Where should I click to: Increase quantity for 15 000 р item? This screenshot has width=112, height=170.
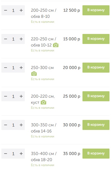(x=21, y=39)
